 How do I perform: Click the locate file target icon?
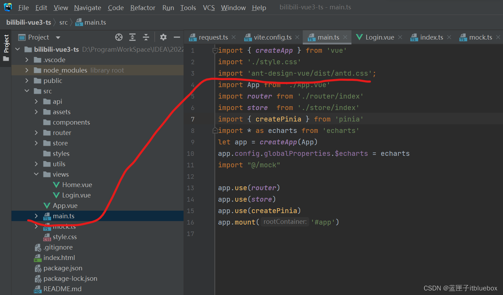point(119,37)
